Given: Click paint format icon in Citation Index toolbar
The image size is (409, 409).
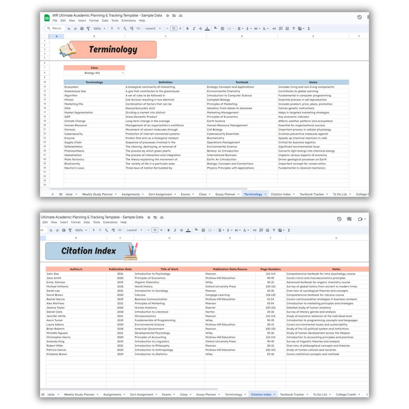Looking at the screenshot, I should 70,230.
